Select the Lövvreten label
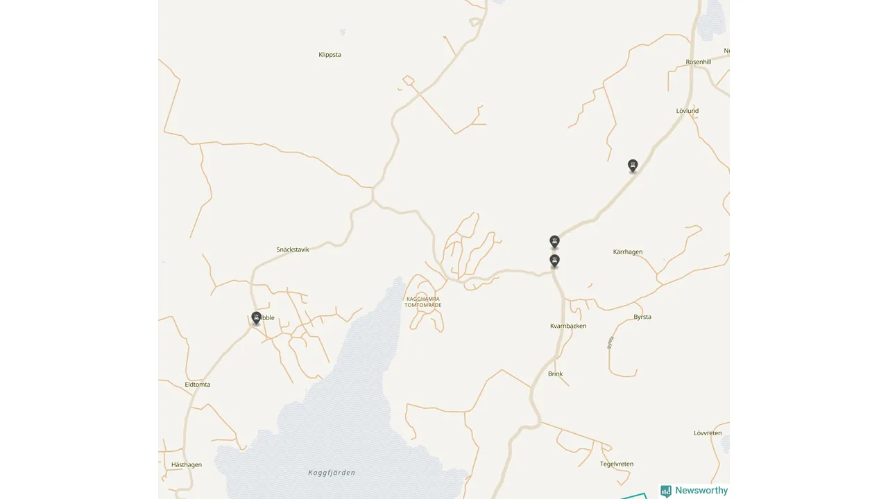 pyautogui.click(x=708, y=433)
